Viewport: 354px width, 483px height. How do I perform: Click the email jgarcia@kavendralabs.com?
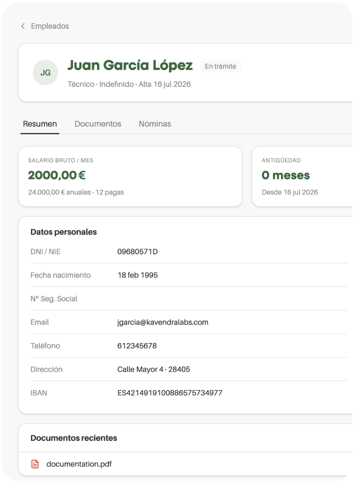pos(163,322)
